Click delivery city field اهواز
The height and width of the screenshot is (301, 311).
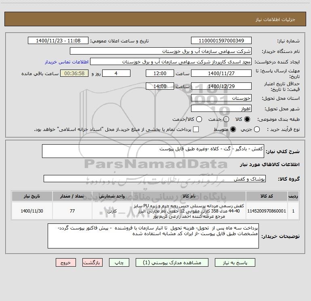(221, 109)
